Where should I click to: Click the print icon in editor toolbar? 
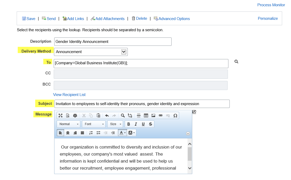(x=75, y=116)
